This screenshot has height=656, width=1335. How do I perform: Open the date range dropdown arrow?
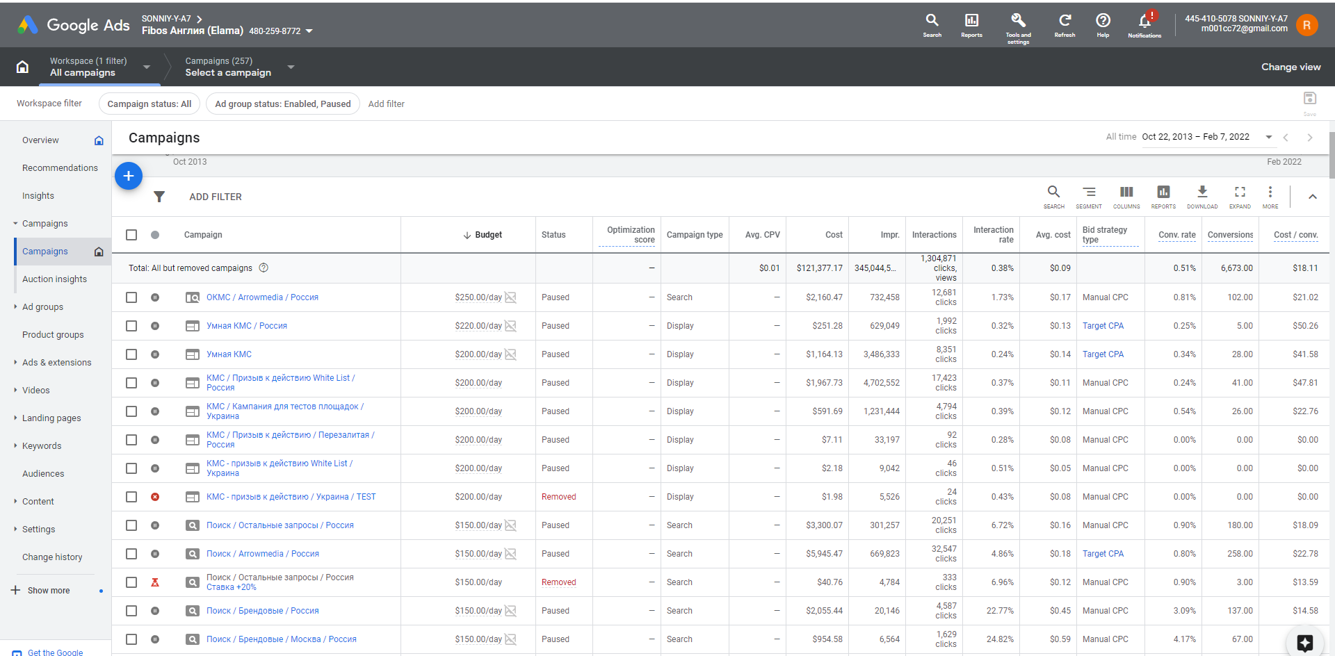(x=1268, y=137)
